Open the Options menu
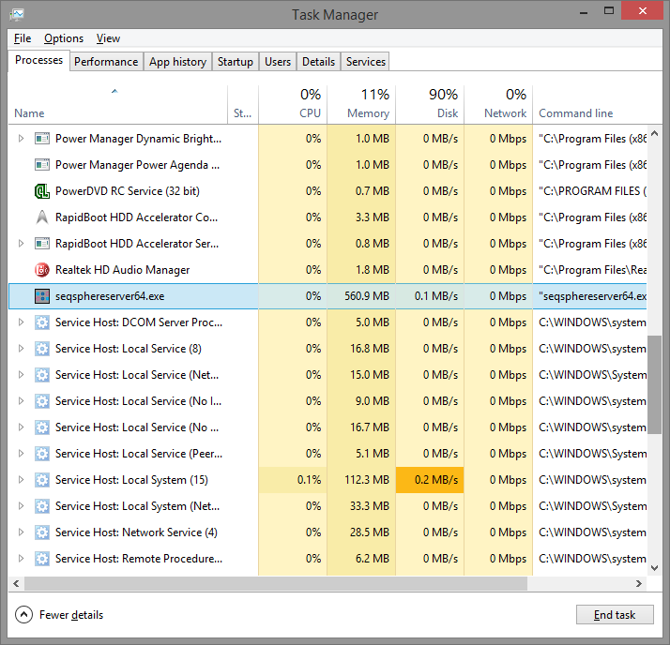This screenshot has width=670, height=645. click(x=64, y=38)
